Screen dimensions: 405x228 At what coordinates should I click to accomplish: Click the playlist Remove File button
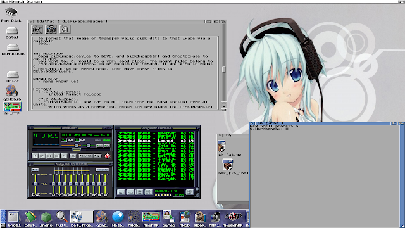click(130, 192)
